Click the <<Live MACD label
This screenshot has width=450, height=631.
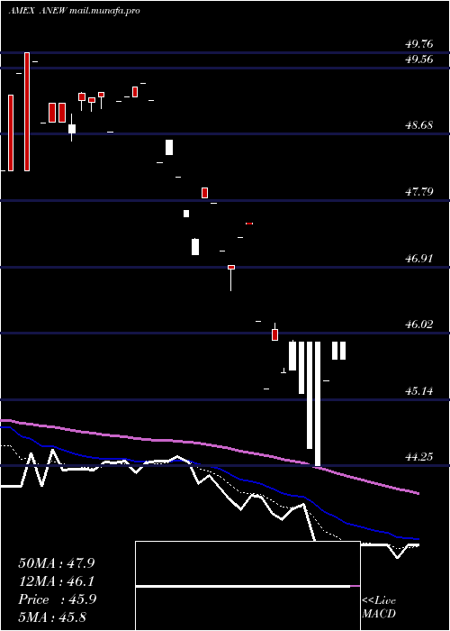tap(379, 608)
